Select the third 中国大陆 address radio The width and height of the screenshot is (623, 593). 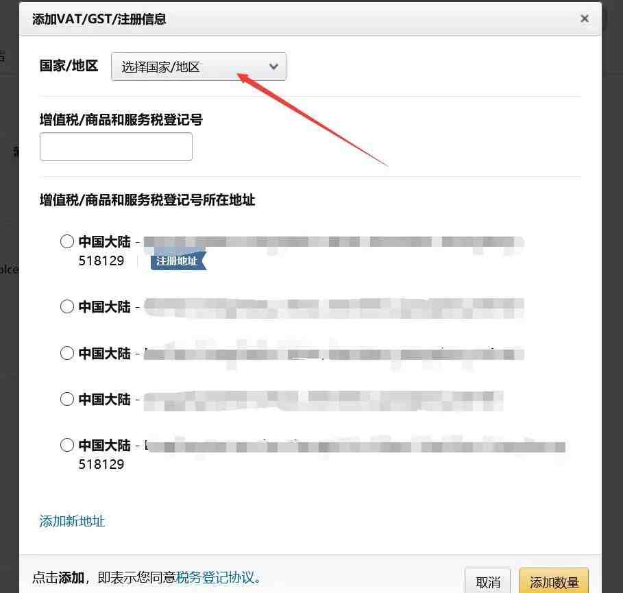coord(67,353)
